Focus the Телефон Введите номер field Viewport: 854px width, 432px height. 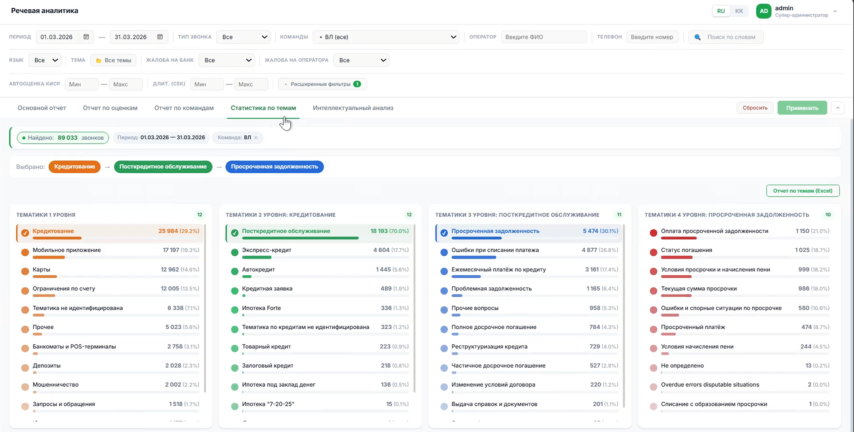pos(652,37)
